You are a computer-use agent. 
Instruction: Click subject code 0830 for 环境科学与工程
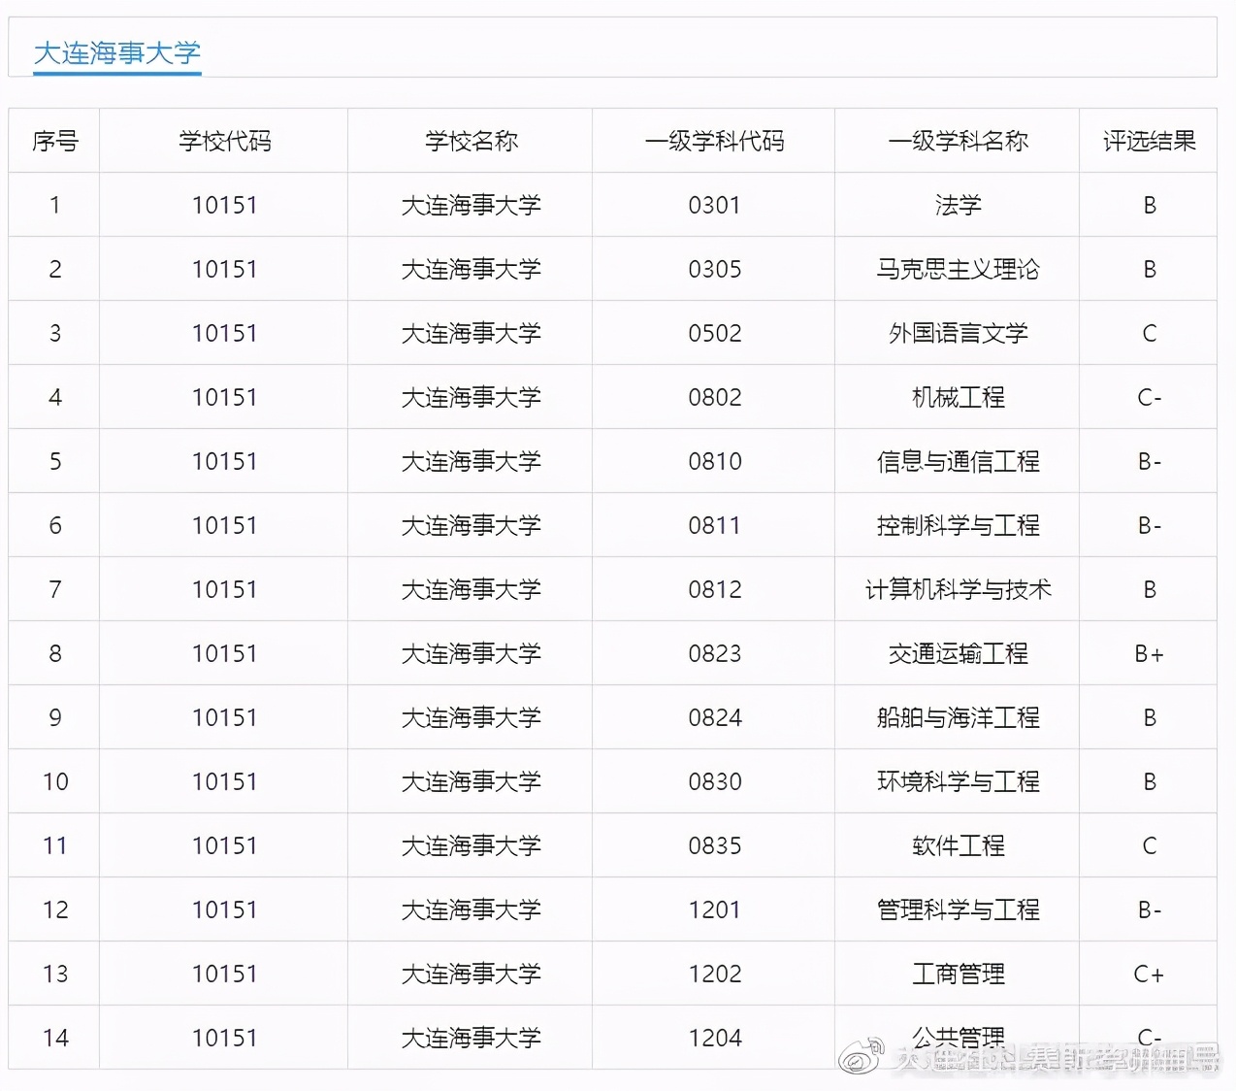coord(714,781)
